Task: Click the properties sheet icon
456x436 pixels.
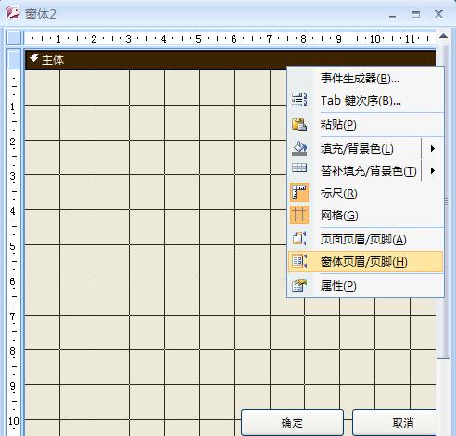Action: click(x=299, y=285)
